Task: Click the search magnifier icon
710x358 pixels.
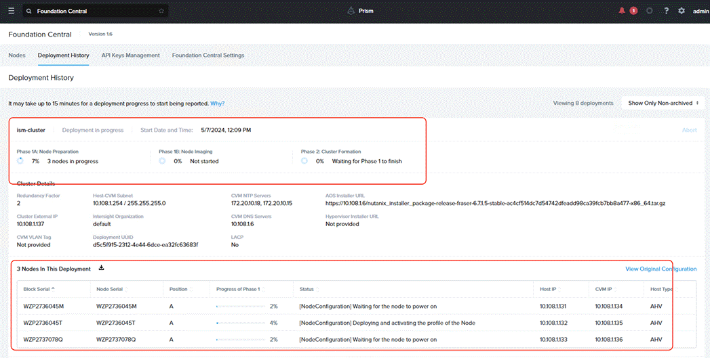Action: (x=29, y=11)
